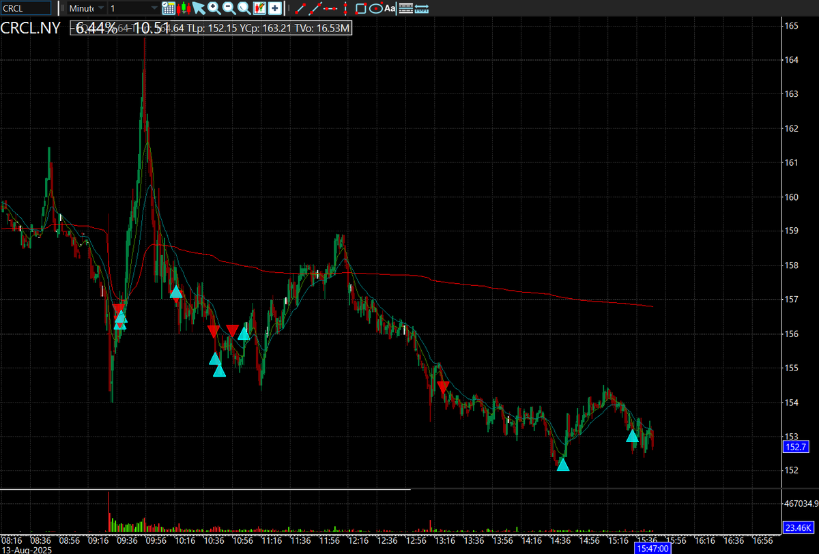Select the ruler measurement tool
The width and height of the screenshot is (819, 554).
point(422,8)
